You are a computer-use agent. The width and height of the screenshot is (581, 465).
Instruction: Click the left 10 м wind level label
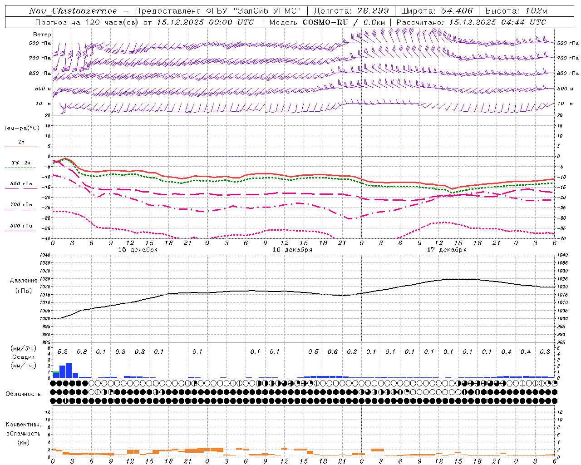tap(43, 104)
